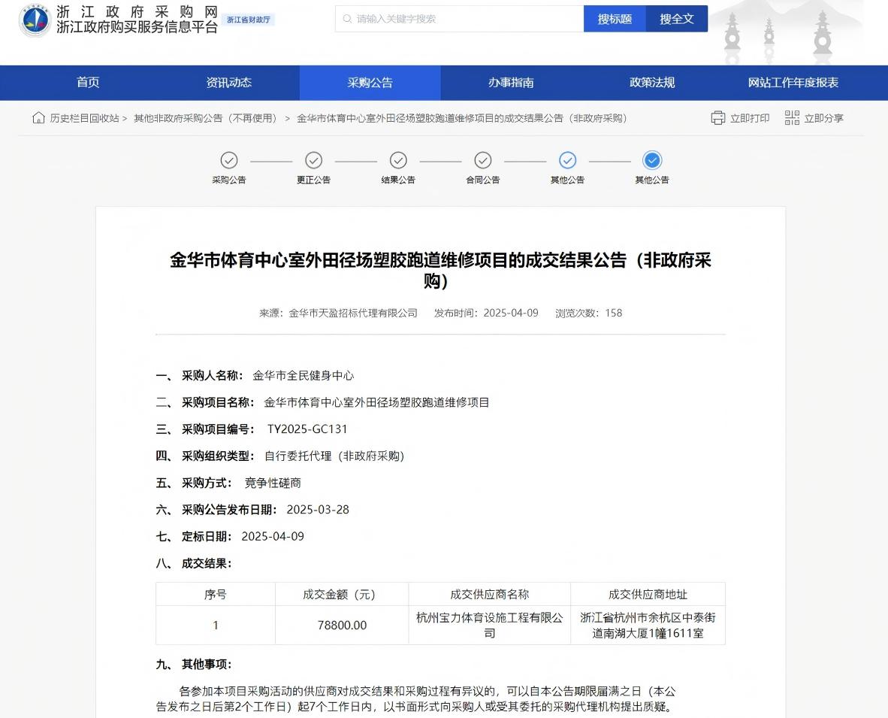Click the QR code icon for 立即分享

pyautogui.click(x=792, y=118)
